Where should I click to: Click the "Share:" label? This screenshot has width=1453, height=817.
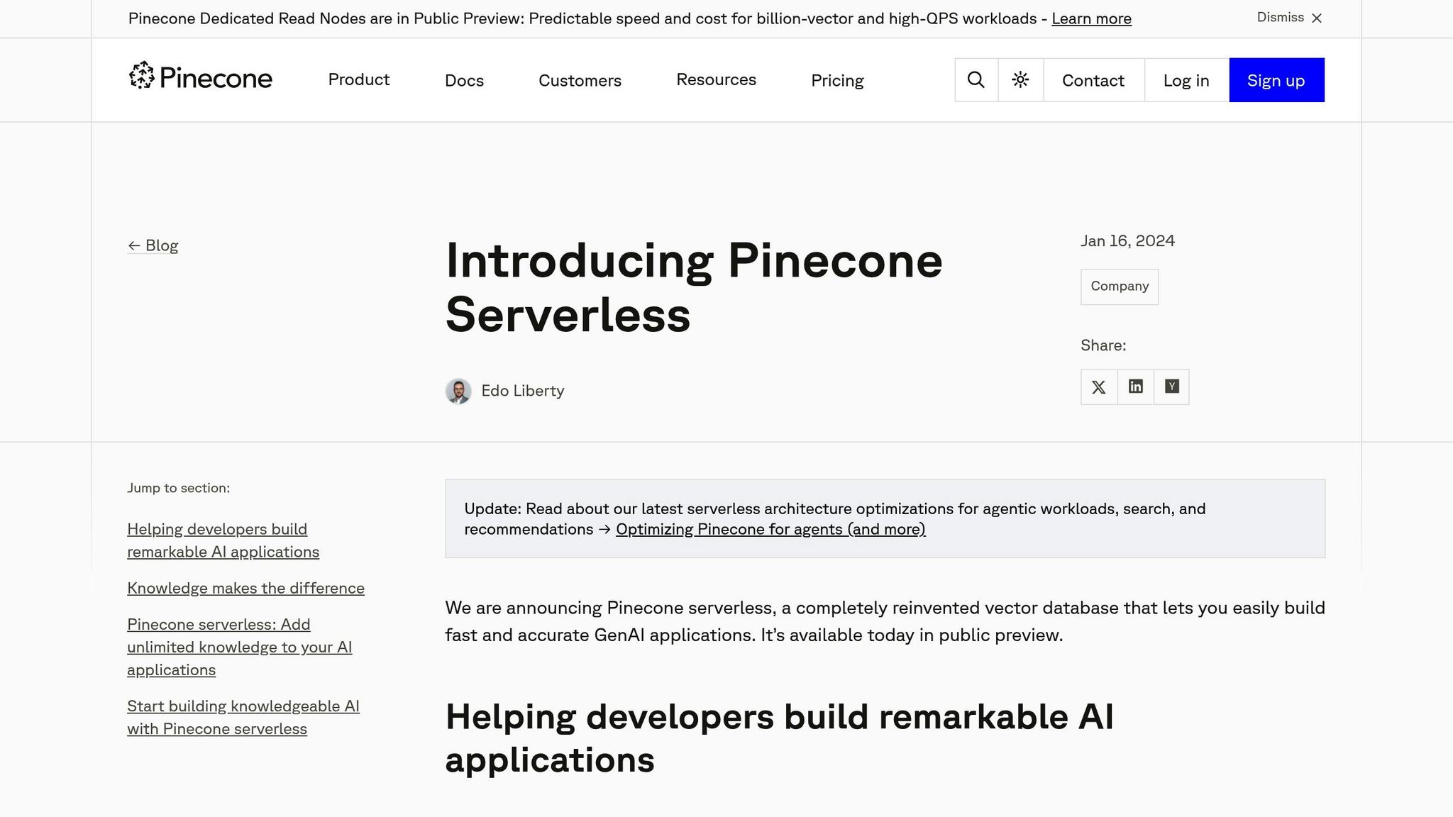pyautogui.click(x=1103, y=345)
